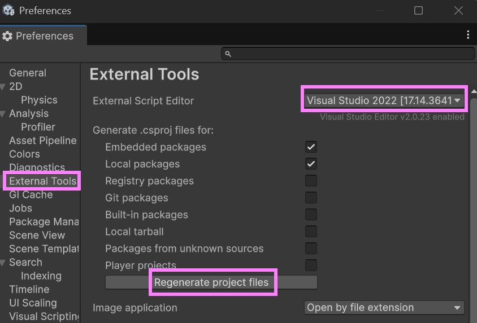This screenshot has height=323, width=477.
Task: Click the vertical scrollbar track
Action: (474, 209)
